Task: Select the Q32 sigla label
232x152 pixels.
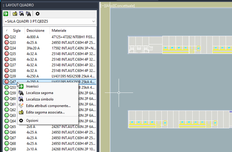Action: pos(13,37)
